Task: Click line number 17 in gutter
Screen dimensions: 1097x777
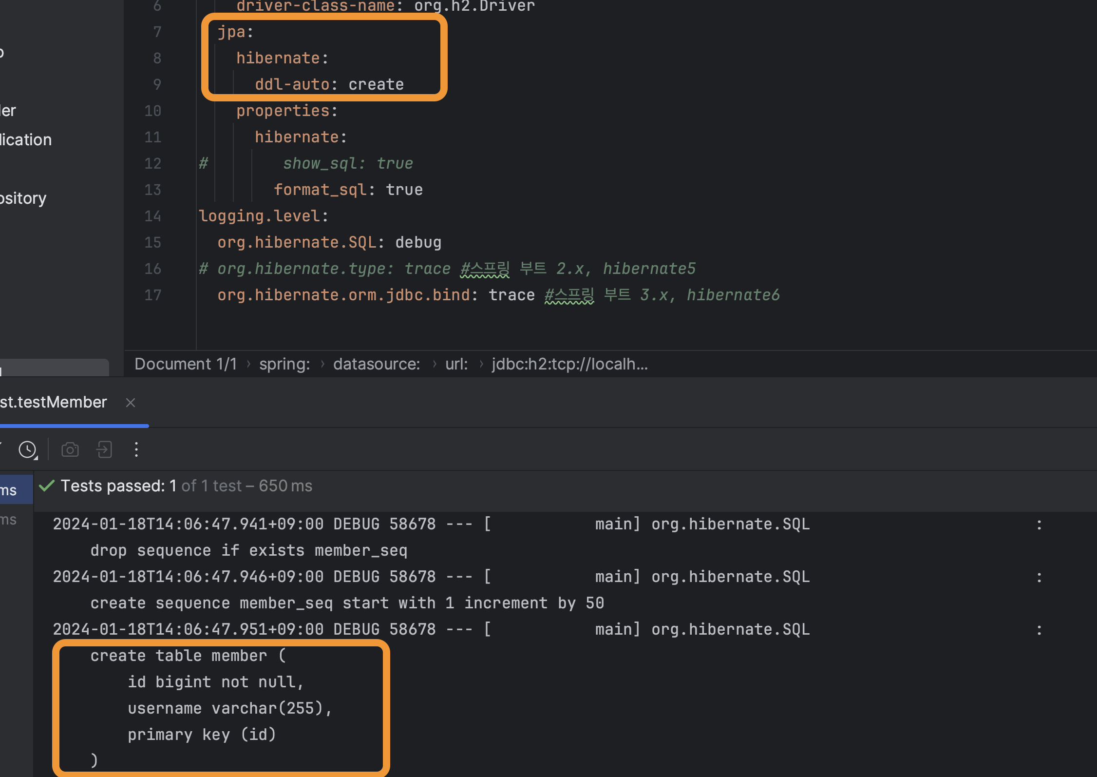Action: tap(152, 295)
